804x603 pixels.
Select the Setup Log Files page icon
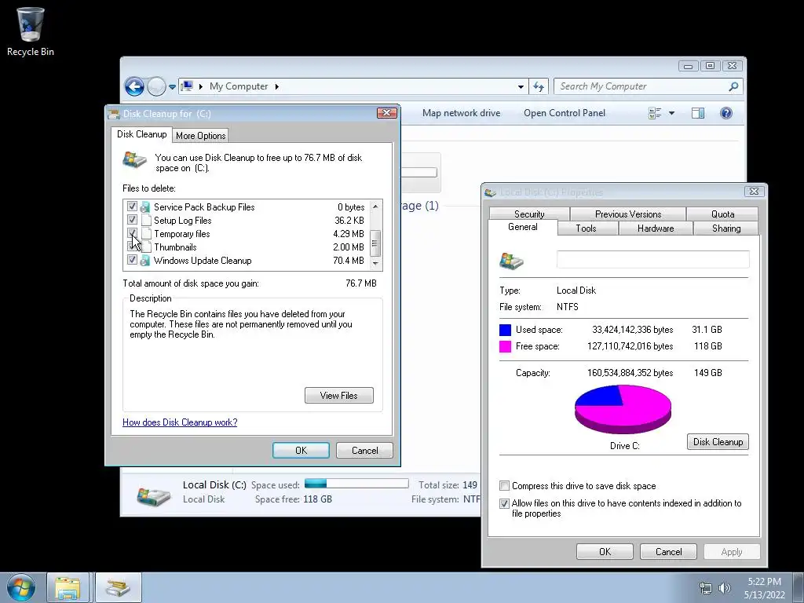[x=146, y=221]
